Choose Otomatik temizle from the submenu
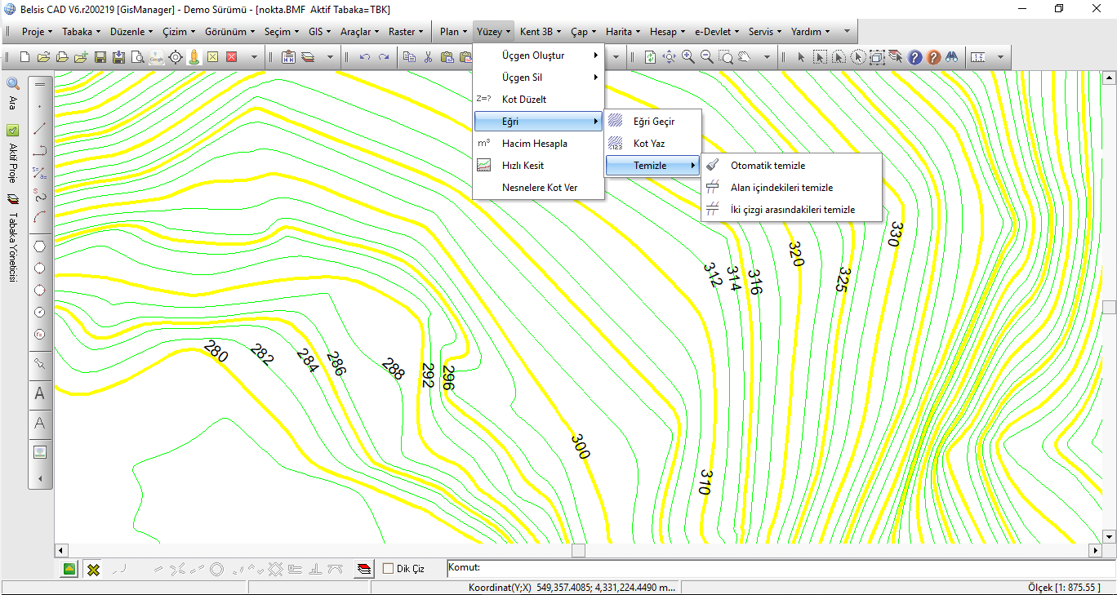The width and height of the screenshot is (1117, 595). [x=768, y=166]
